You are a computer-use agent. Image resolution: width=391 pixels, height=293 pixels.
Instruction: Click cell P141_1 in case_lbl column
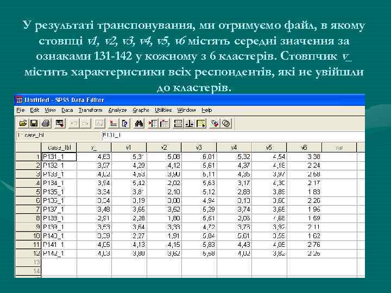tap(59, 244)
